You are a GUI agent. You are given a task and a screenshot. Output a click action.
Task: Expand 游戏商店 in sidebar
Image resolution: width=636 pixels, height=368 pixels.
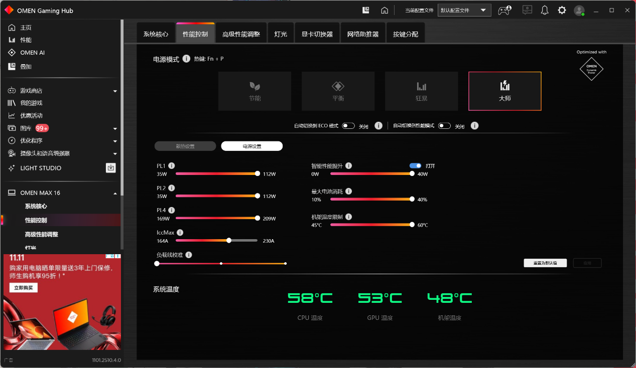tap(115, 91)
